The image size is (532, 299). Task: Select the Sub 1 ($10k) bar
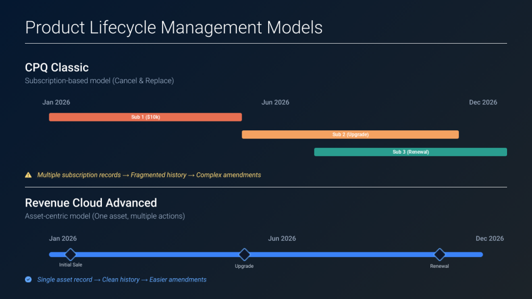[x=145, y=117]
